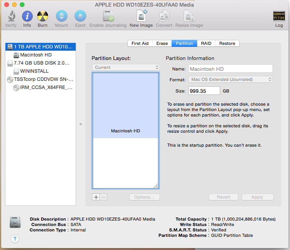
Task: Select WININSTALL volume in sidebar
Action: click(34, 71)
